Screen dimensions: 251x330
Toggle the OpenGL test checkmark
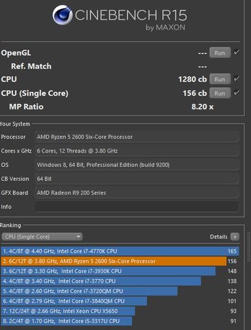pyautogui.click(x=237, y=52)
